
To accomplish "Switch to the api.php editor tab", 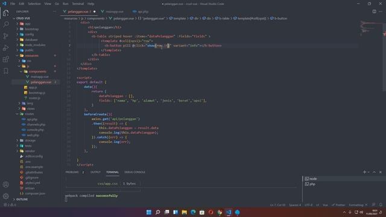I will pos(141,11).
